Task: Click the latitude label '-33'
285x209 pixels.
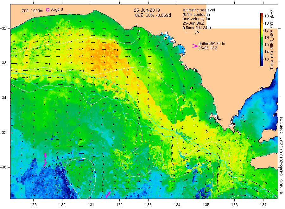Action: coord(3,63)
